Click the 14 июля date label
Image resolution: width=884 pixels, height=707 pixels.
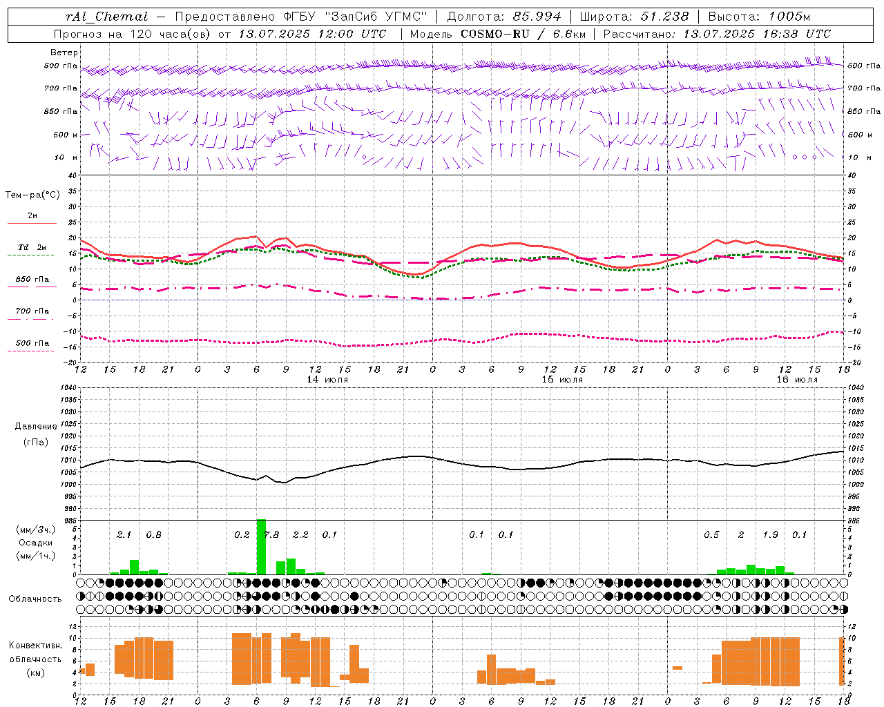328,380
